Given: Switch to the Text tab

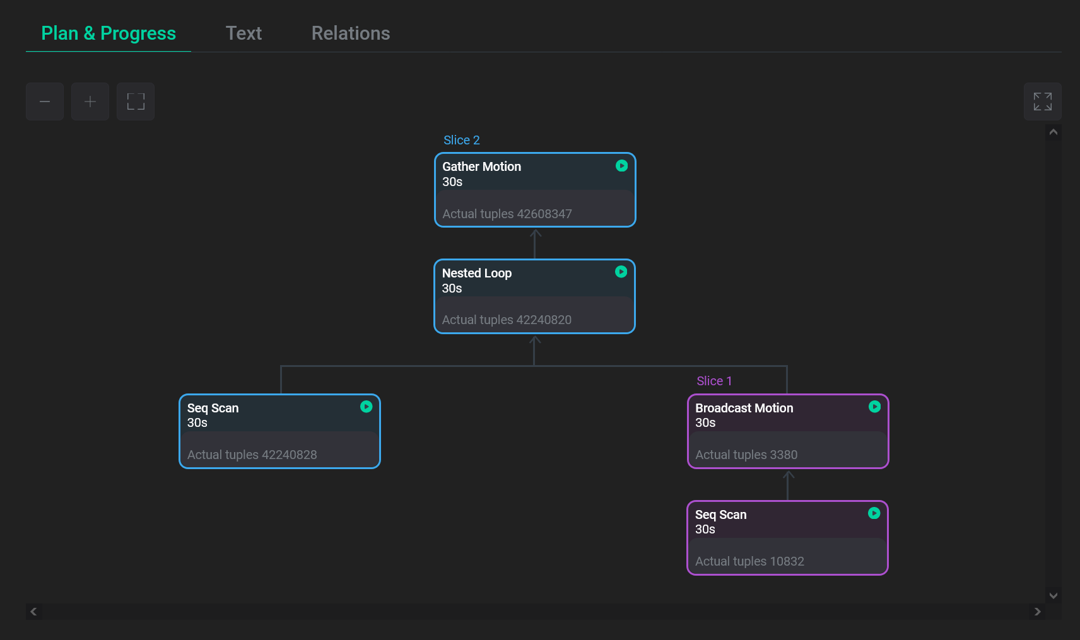Looking at the screenshot, I should (244, 33).
